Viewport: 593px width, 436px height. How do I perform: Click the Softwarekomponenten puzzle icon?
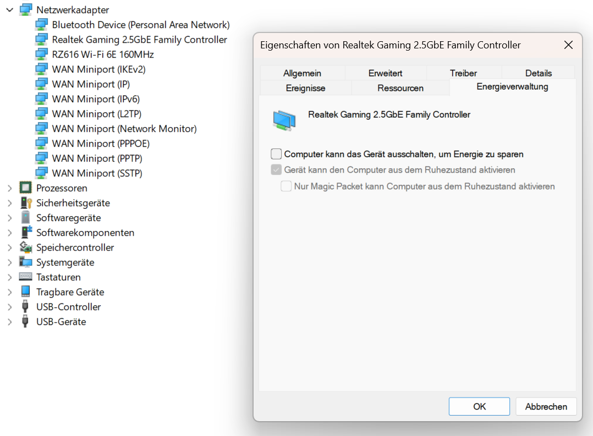[x=26, y=233]
